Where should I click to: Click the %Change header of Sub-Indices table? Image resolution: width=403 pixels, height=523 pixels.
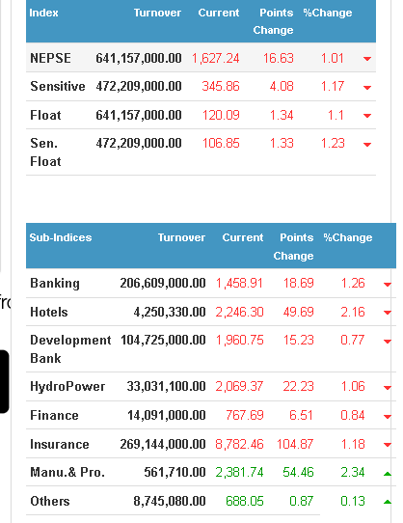click(x=348, y=237)
